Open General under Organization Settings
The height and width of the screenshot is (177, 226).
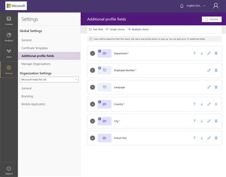click(x=26, y=88)
